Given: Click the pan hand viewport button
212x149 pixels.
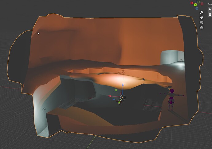Looking at the screenshot, I should [x=202, y=17].
